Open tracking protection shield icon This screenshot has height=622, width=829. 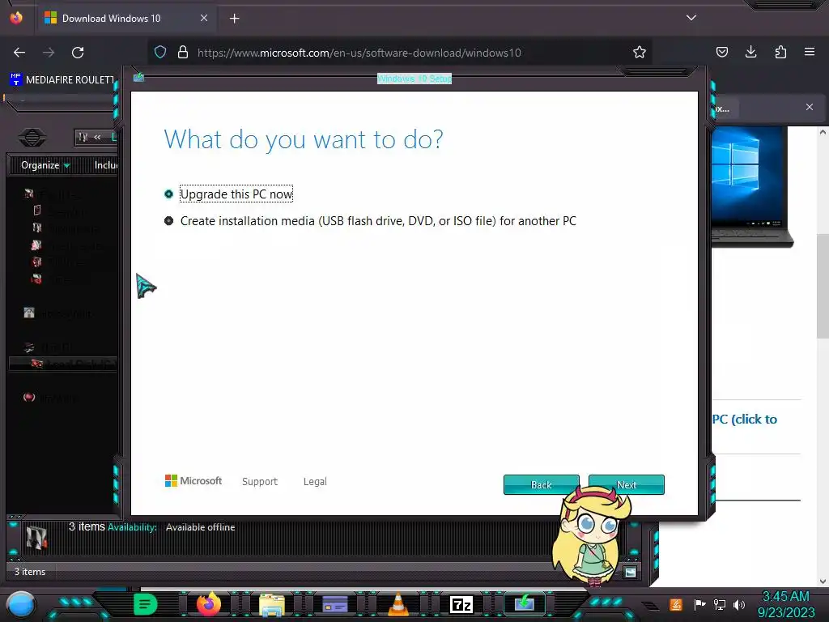point(160,53)
